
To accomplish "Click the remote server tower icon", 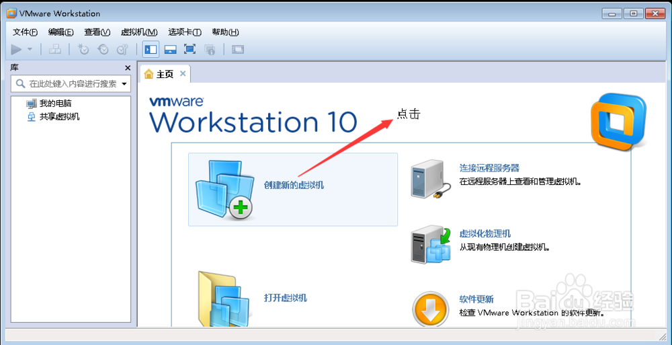I will coord(430,180).
